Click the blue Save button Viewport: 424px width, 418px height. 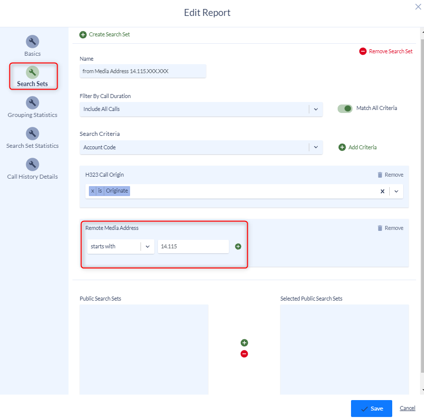coord(371,409)
